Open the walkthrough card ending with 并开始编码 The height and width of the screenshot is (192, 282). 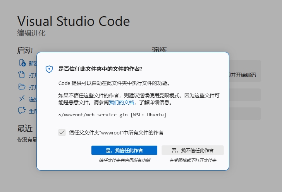pyautogui.click(x=245, y=71)
